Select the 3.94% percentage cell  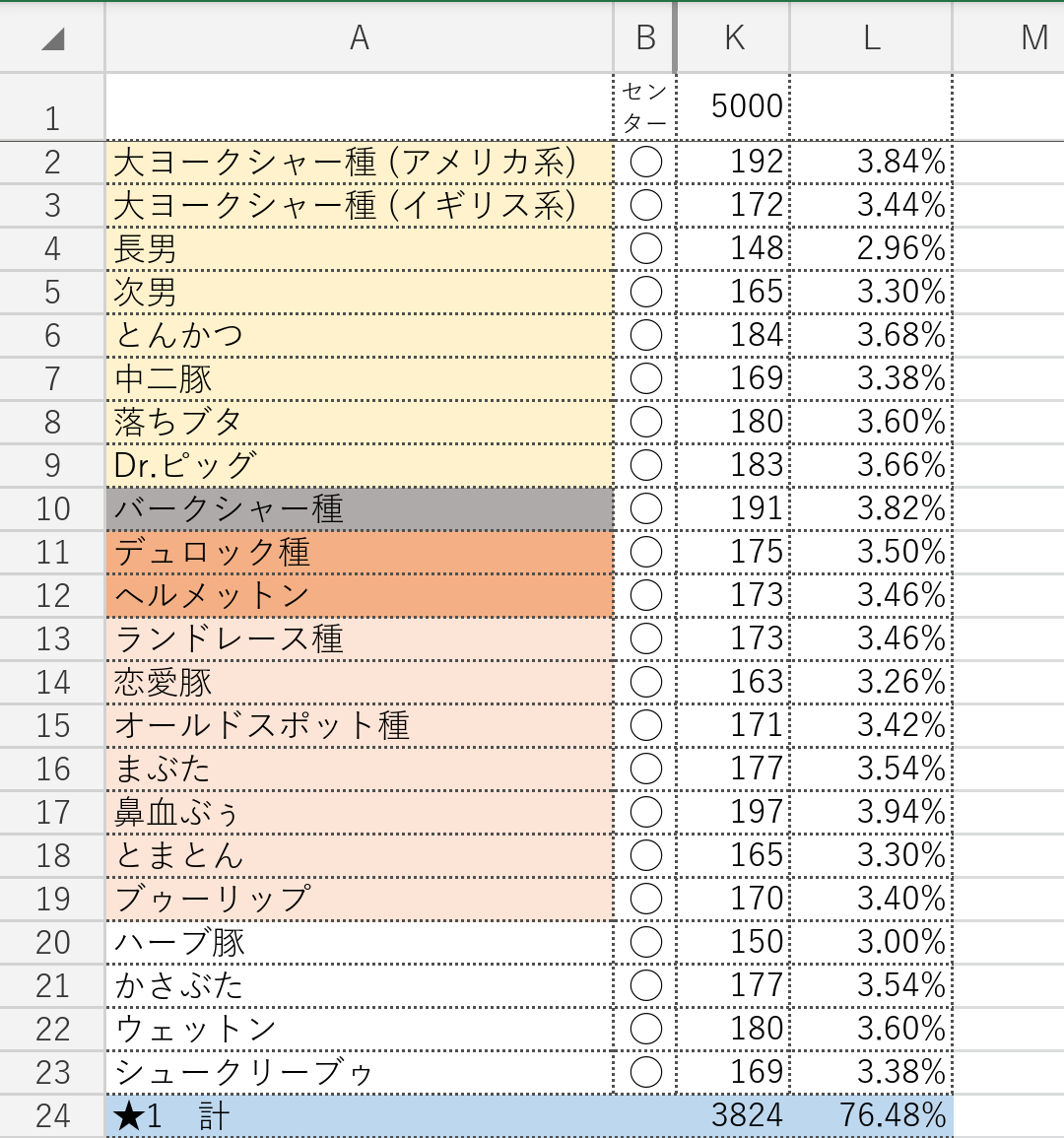pos(871,812)
